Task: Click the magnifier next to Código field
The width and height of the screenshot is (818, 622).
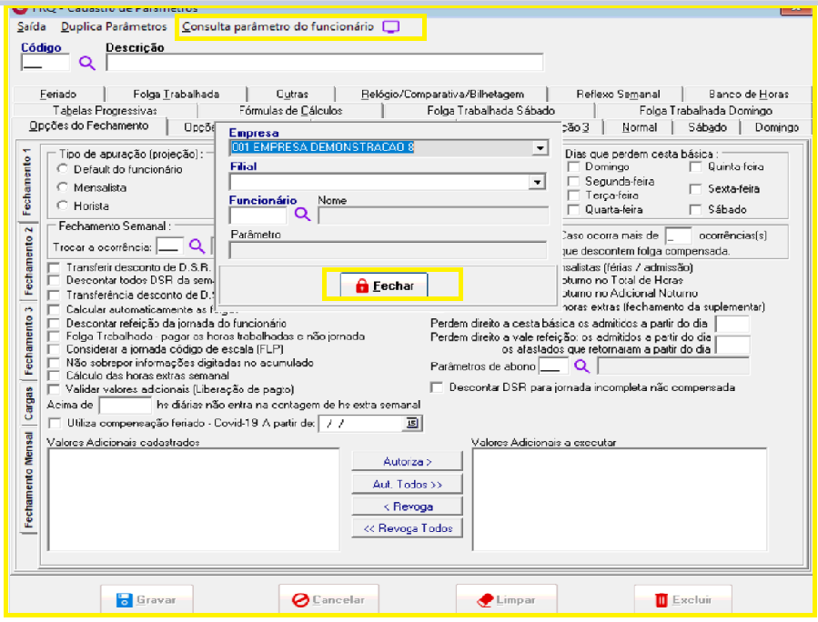Action: [87, 63]
